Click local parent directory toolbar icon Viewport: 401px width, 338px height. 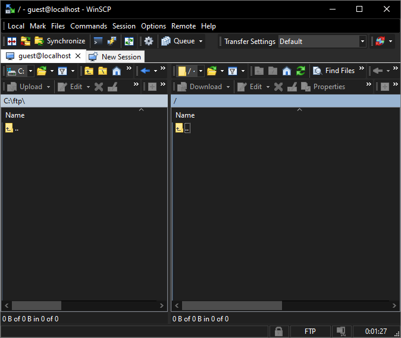pos(89,71)
